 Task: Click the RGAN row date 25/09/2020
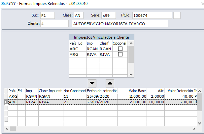tap(102, 96)
